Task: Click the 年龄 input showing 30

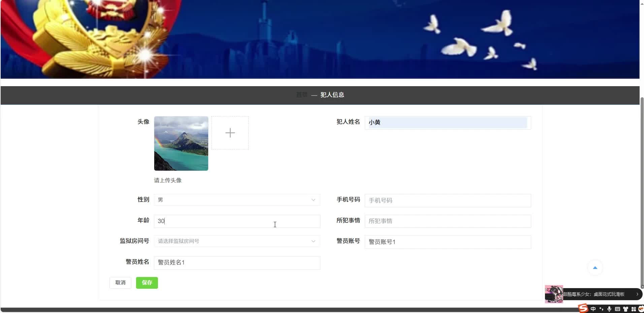Action: click(x=237, y=221)
